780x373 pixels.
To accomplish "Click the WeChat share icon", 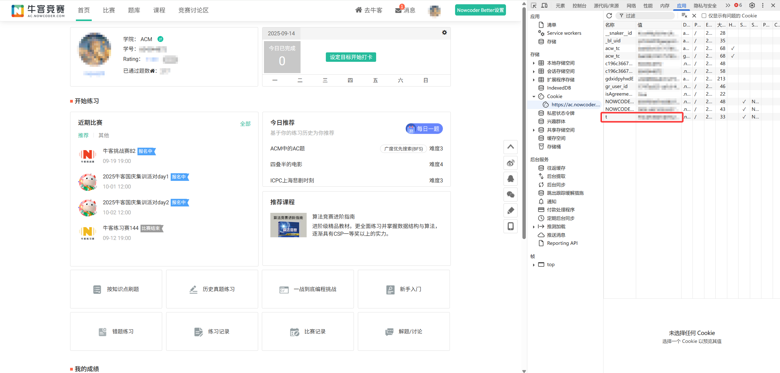I will point(511,195).
